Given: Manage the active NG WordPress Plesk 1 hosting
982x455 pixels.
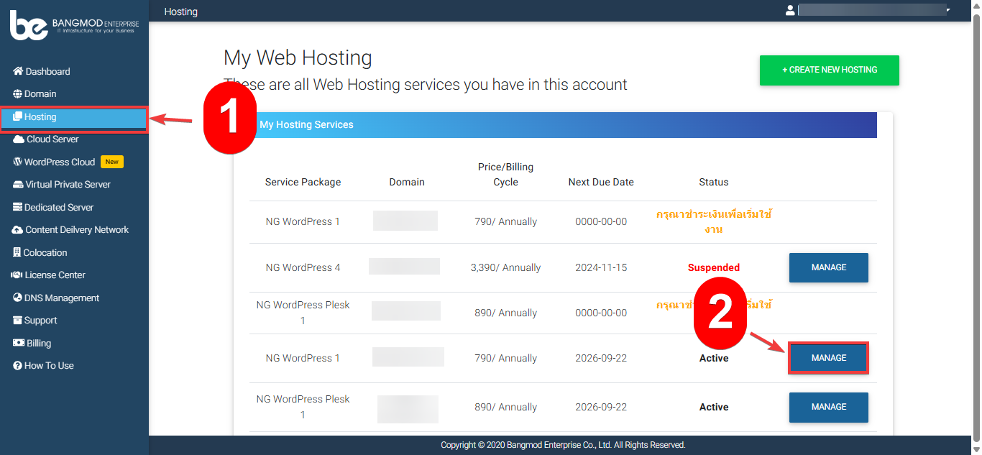Looking at the screenshot, I should pyautogui.click(x=828, y=407).
